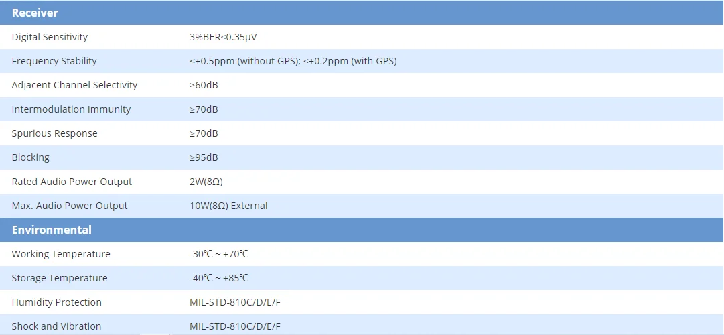
Task: Click the Humidity Protection label
Action: 57,302
